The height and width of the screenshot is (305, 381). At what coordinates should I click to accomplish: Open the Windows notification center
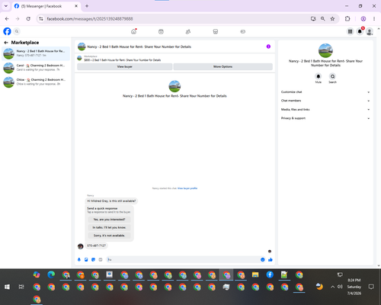371,287
